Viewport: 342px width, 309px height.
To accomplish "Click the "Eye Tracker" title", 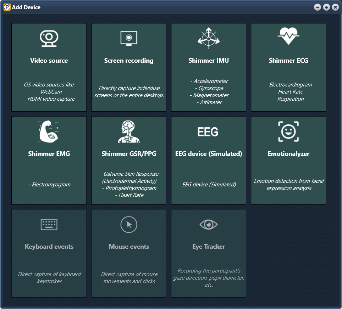I will (x=209, y=247).
